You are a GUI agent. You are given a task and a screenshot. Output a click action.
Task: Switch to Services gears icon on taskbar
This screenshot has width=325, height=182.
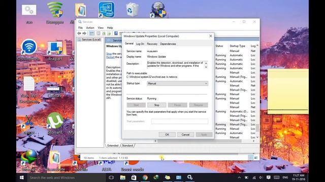click(190, 177)
